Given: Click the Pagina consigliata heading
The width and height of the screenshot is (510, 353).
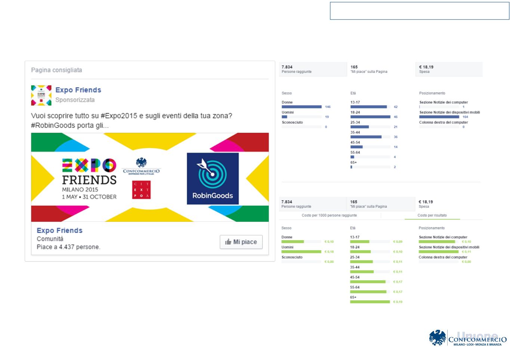Looking at the screenshot, I should 56,70.
